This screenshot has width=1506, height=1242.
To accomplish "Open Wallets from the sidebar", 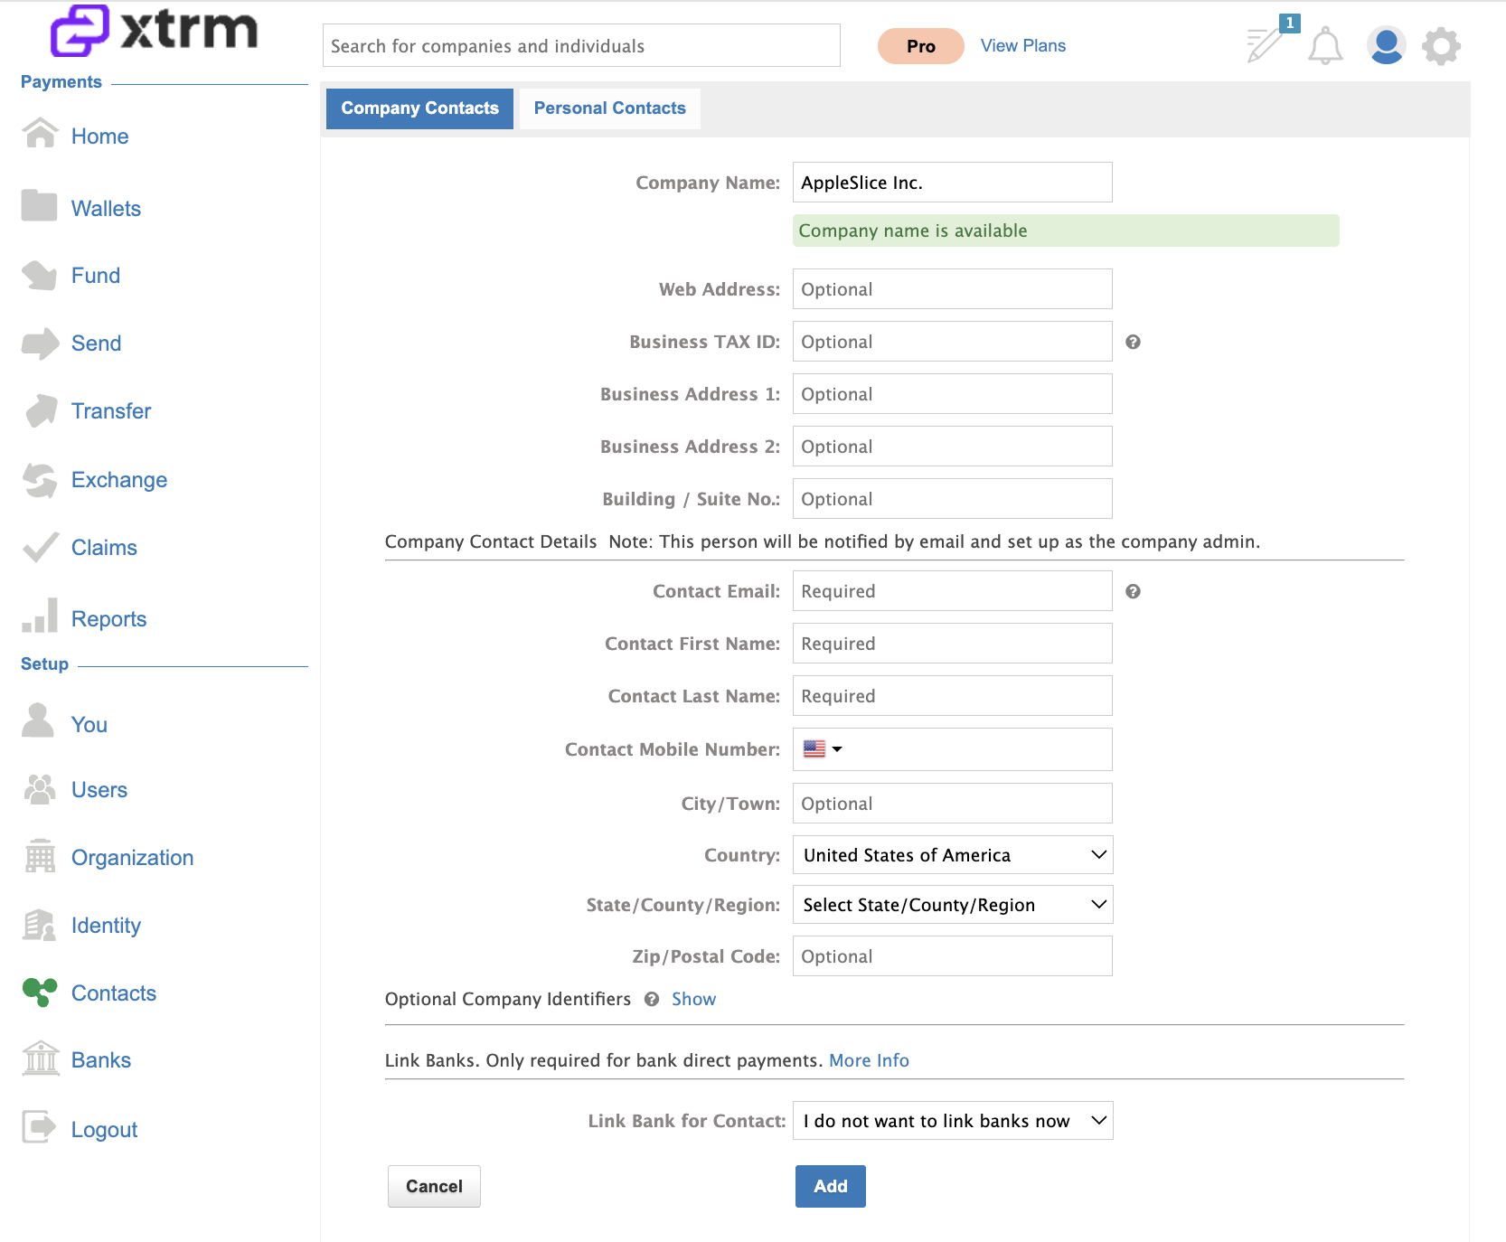I will [x=107, y=209].
